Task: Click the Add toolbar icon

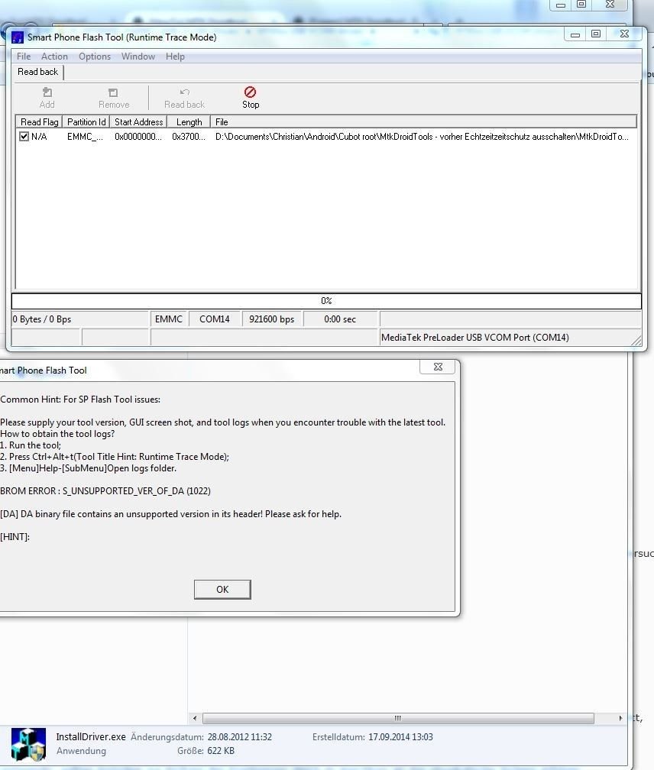Action: click(47, 98)
